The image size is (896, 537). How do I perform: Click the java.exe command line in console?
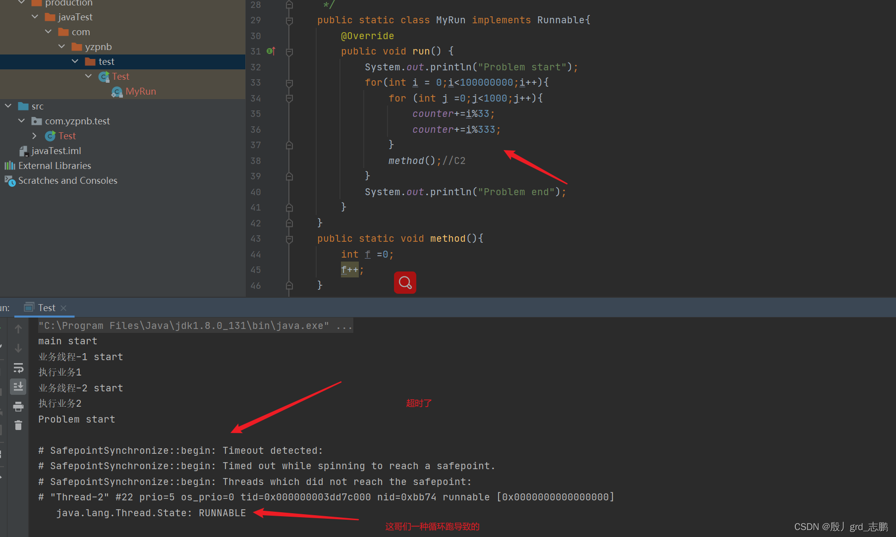pos(195,325)
